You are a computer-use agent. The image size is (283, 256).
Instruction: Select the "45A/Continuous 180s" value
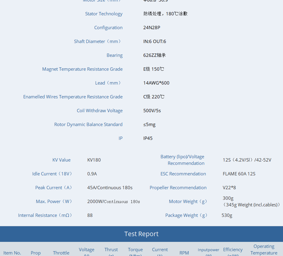pos(110,188)
